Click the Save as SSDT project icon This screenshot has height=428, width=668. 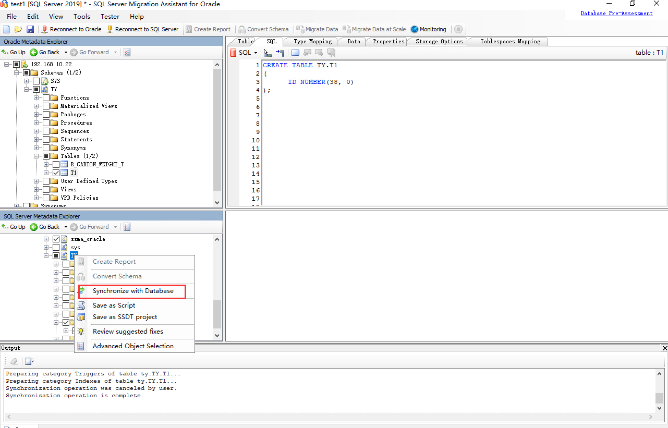click(x=81, y=317)
